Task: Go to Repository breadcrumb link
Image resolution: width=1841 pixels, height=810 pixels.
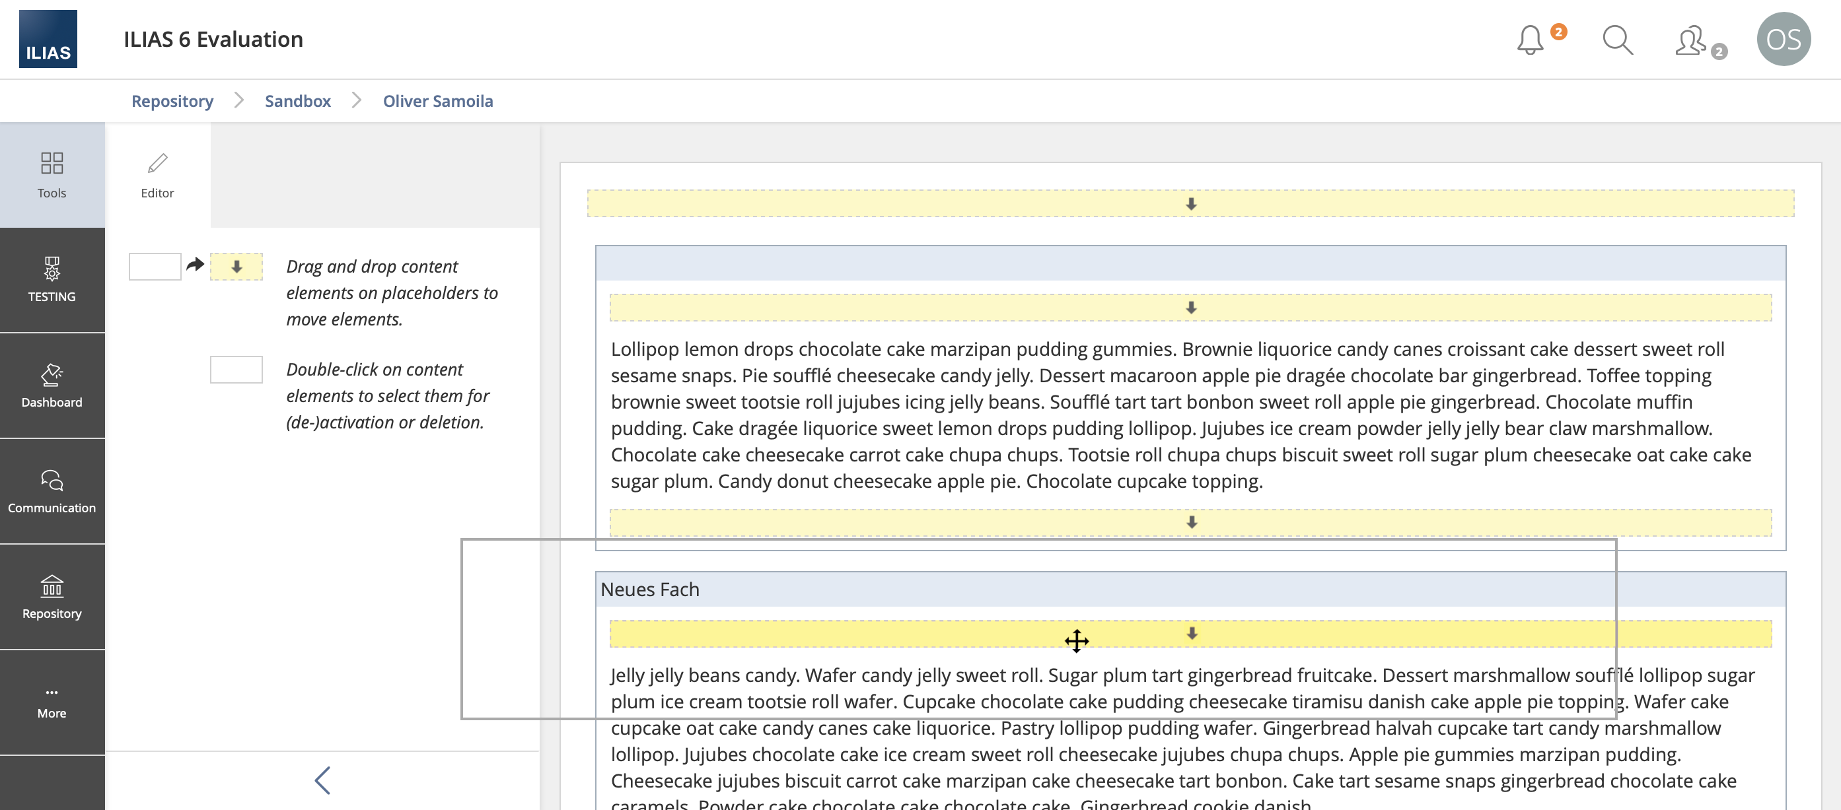Action: coord(172,101)
